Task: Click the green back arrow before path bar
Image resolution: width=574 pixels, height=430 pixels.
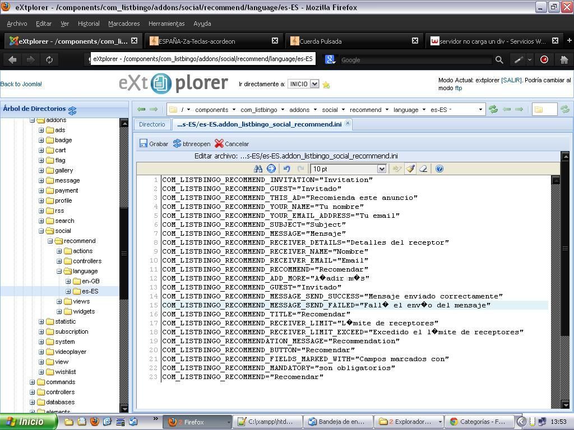Action: coord(141,109)
